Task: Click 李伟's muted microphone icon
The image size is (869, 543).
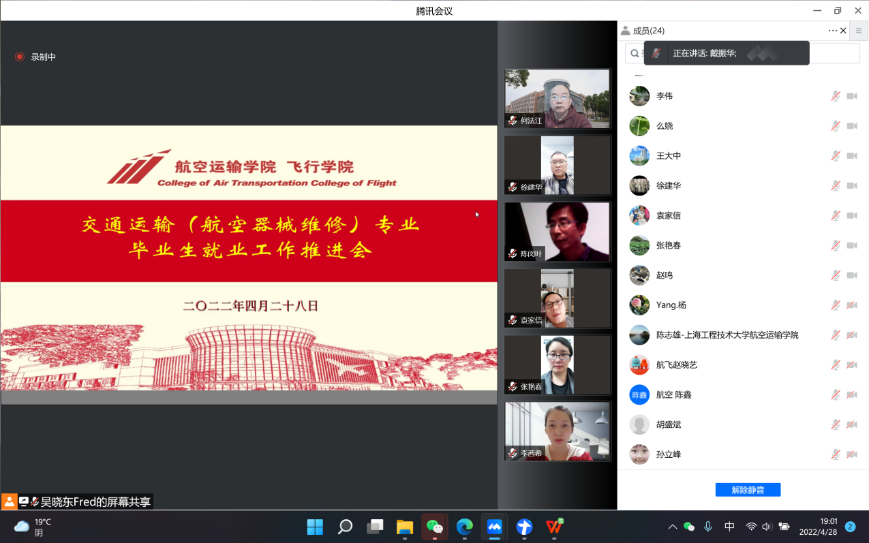Action: (835, 96)
